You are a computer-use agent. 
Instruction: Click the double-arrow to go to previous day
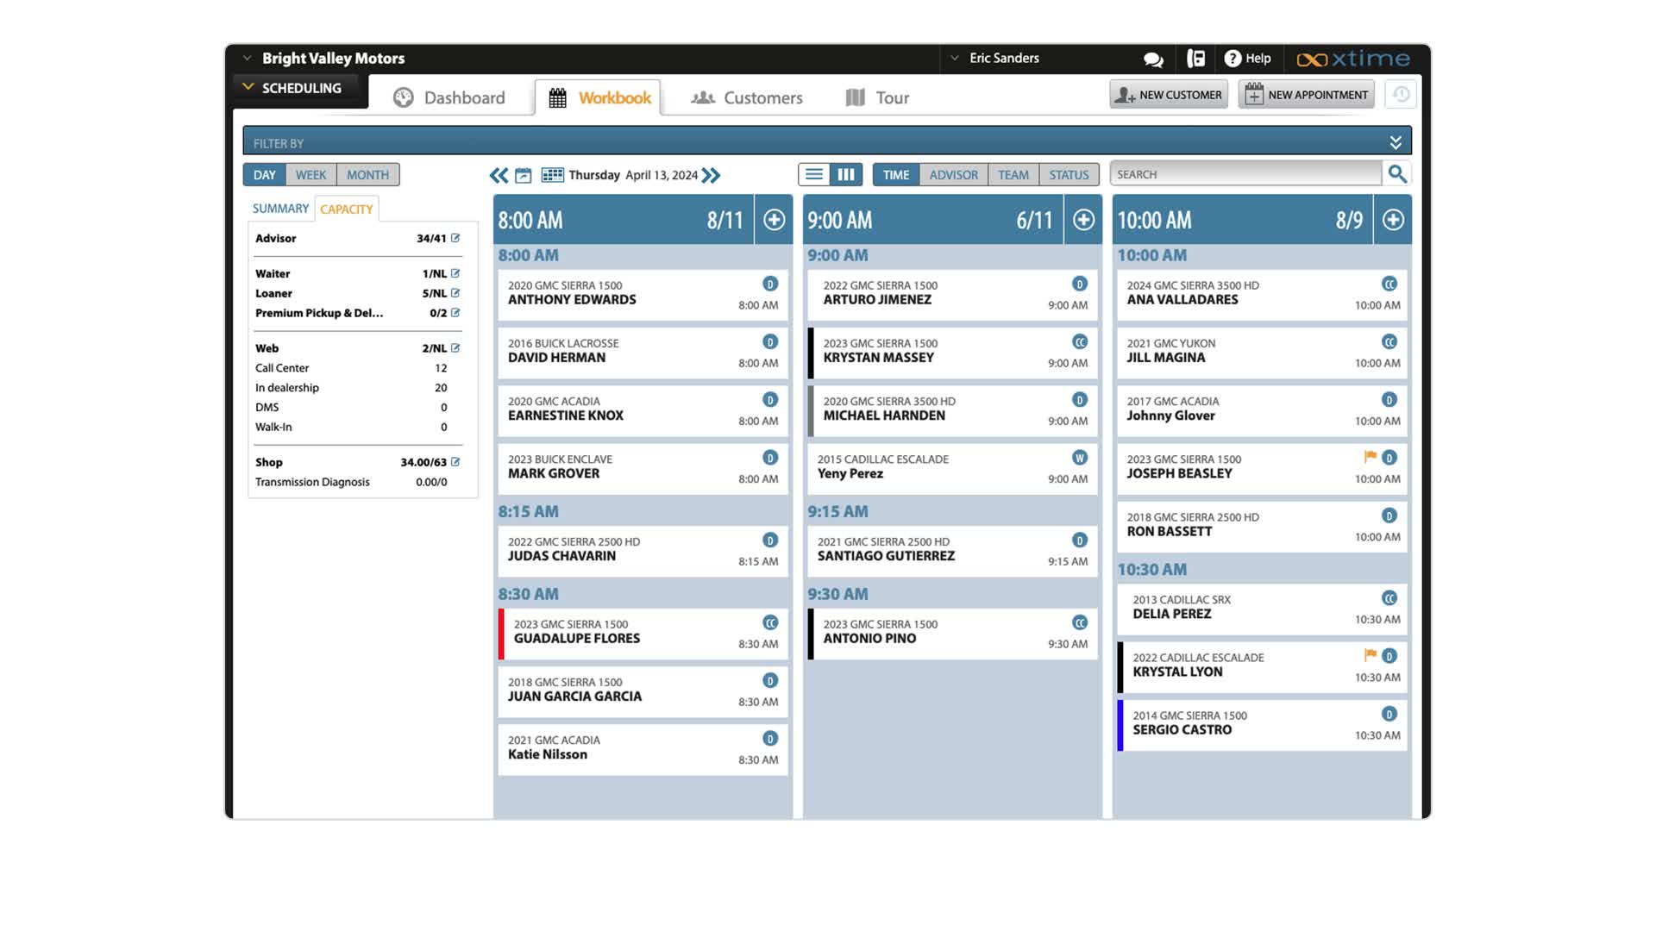coord(499,175)
